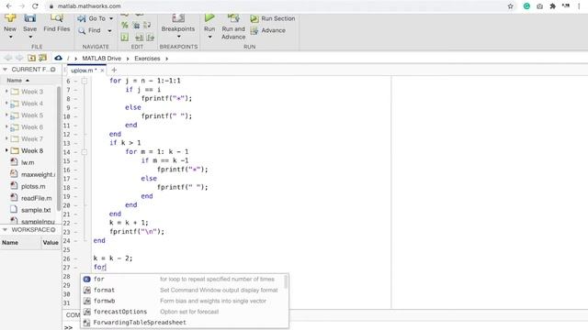Open Find Files tool

click(x=57, y=22)
